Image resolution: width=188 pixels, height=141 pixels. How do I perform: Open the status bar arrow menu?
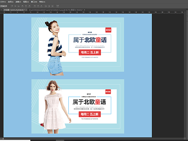pyautogui.click(x=3, y=139)
